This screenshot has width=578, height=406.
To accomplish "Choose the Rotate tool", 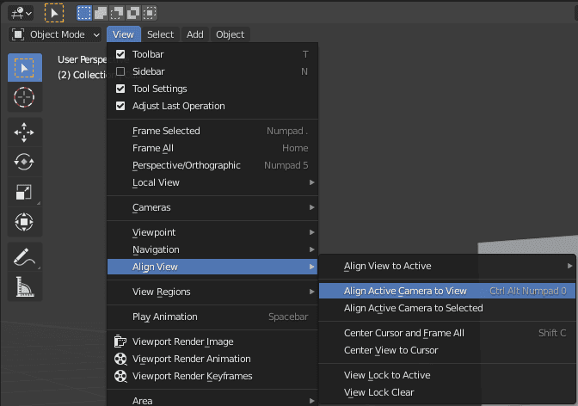I will [x=24, y=162].
